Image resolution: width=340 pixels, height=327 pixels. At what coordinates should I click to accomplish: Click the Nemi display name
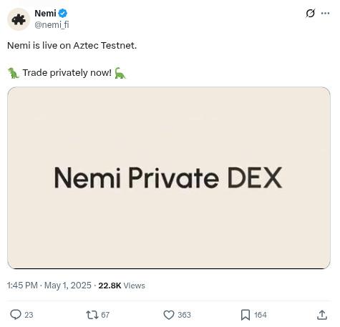45,14
